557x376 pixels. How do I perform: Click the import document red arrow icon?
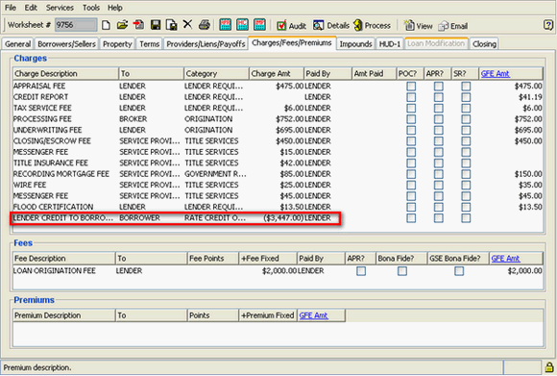coord(138,25)
